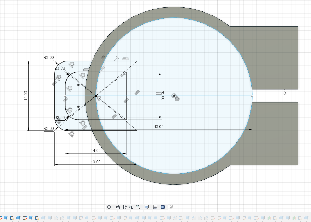This screenshot has height=222, width=311.
Task: Activate the Pan hand tool
Action: 124,207
